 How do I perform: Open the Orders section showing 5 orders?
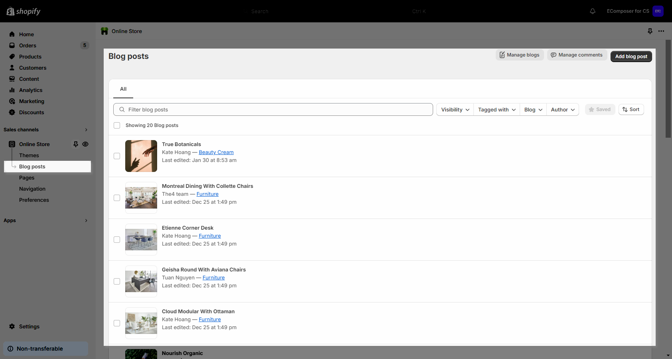click(28, 45)
